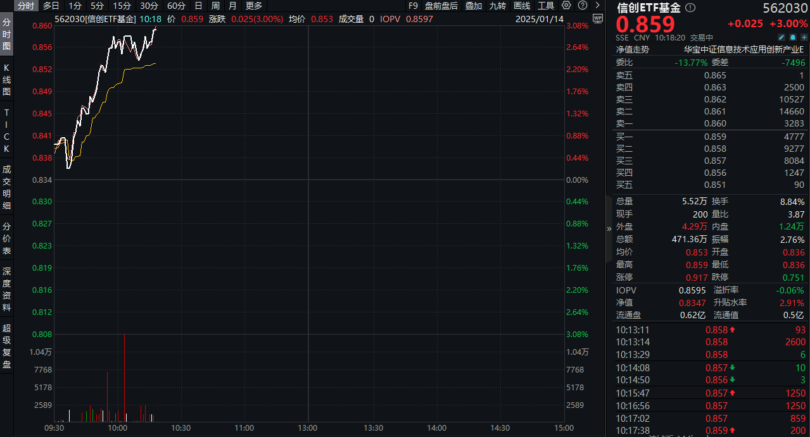The height and width of the screenshot is (437, 810).
Task: Click the 卖一 price 0.860 row
Action: (710, 123)
